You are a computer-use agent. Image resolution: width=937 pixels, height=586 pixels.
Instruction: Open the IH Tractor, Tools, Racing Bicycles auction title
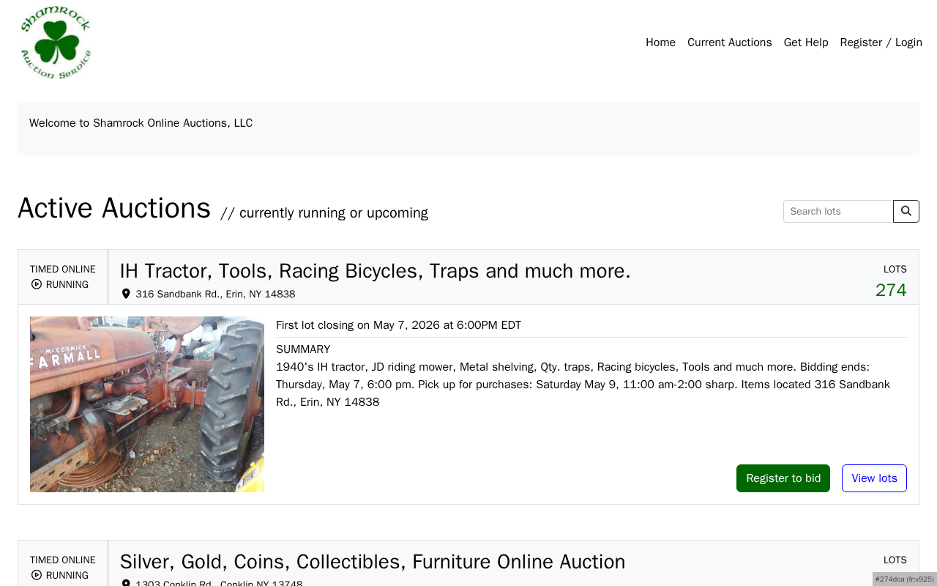(376, 271)
